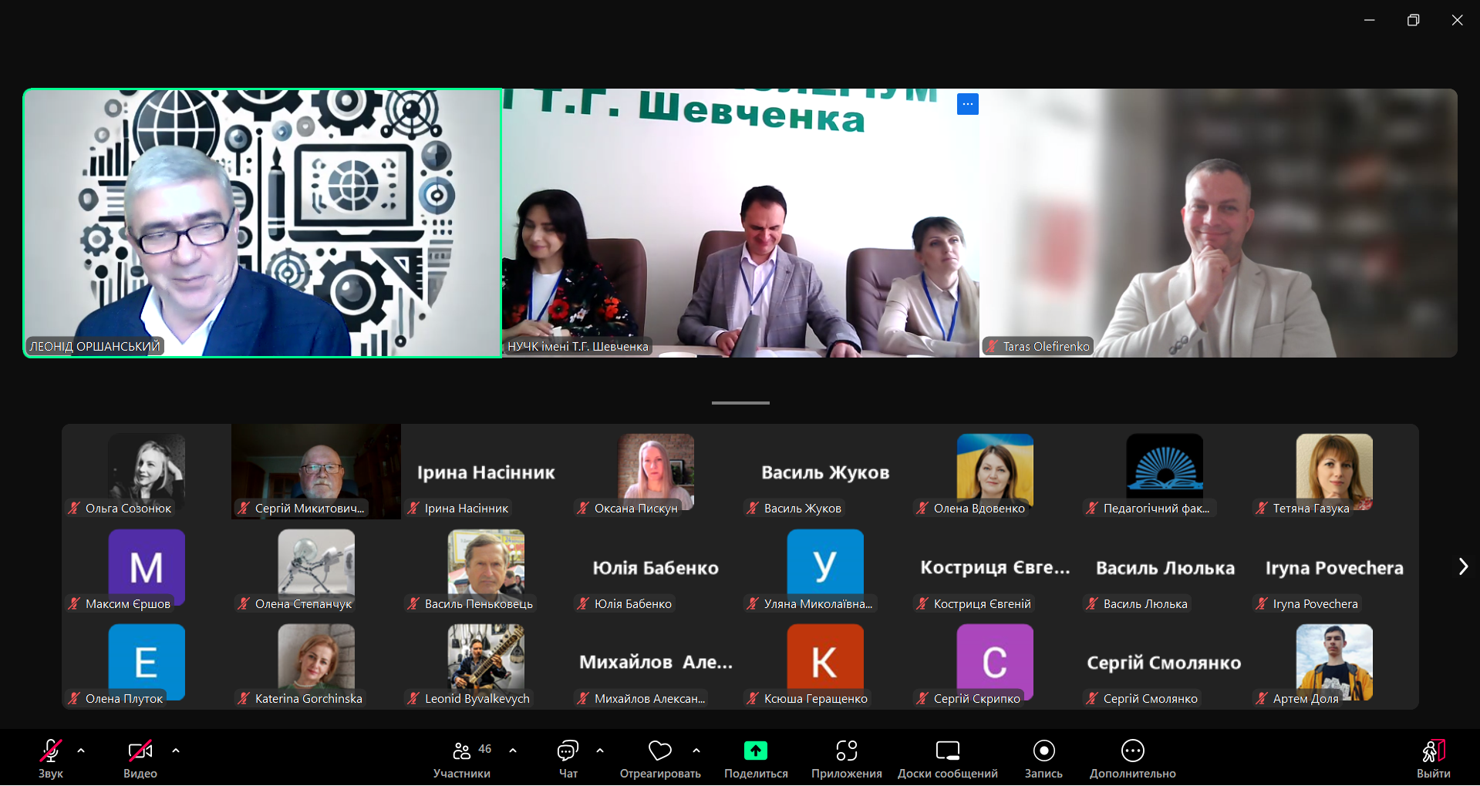Turn on camera with Видео button
This screenshot has height=786, width=1480.
click(x=140, y=751)
